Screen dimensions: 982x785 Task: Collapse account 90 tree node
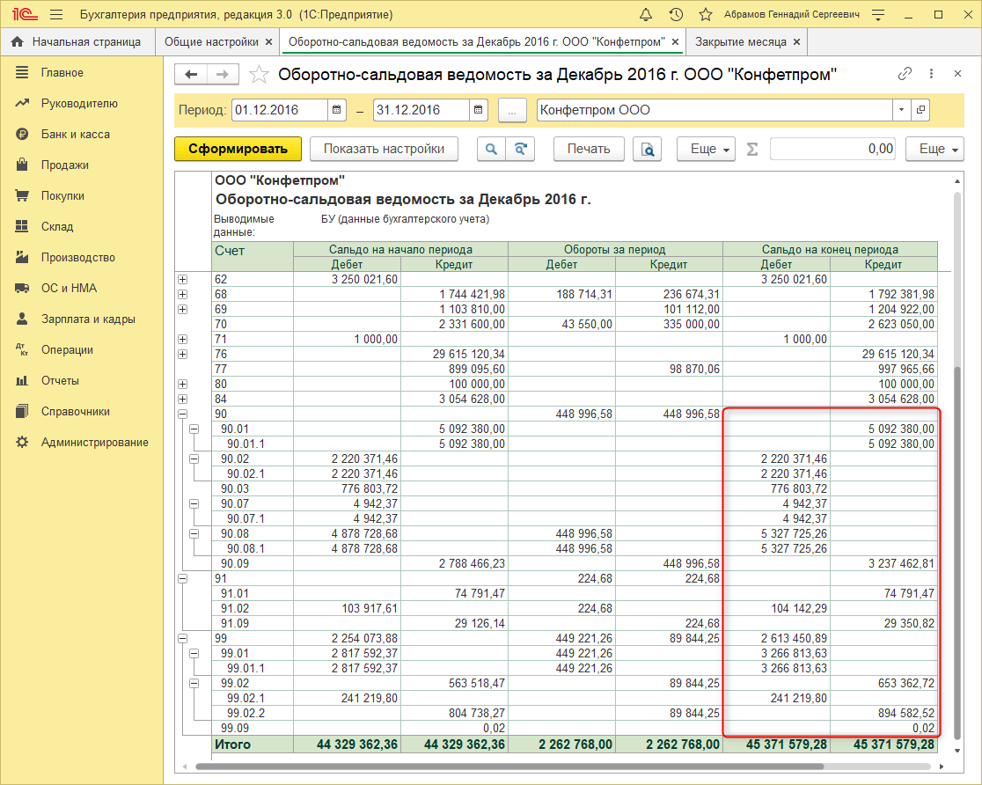pyautogui.click(x=183, y=414)
